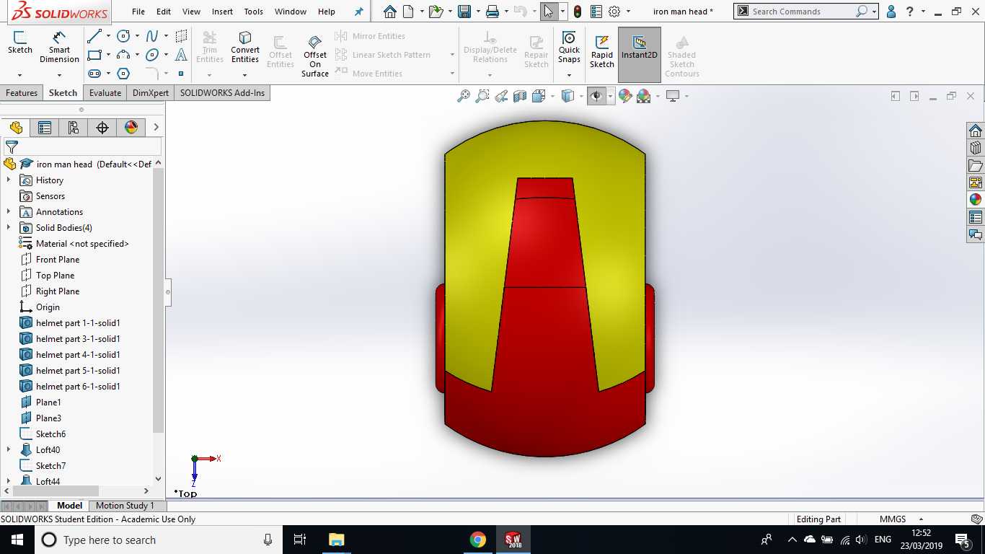Select the Ellipse sketch tool

point(152,55)
